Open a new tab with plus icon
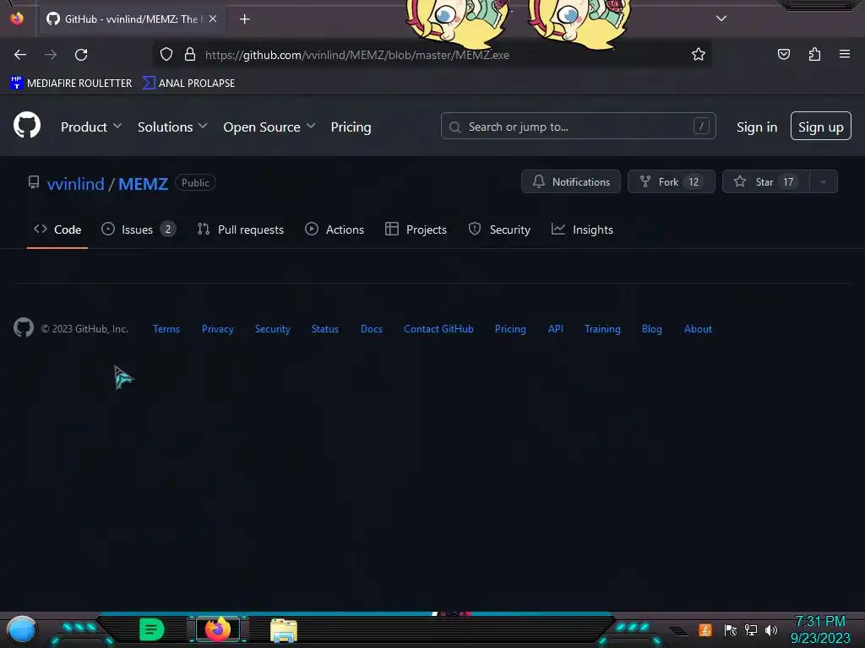Image resolution: width=865 pixels, height=648 pixels. pyautogui.click(x=244, y=19)
